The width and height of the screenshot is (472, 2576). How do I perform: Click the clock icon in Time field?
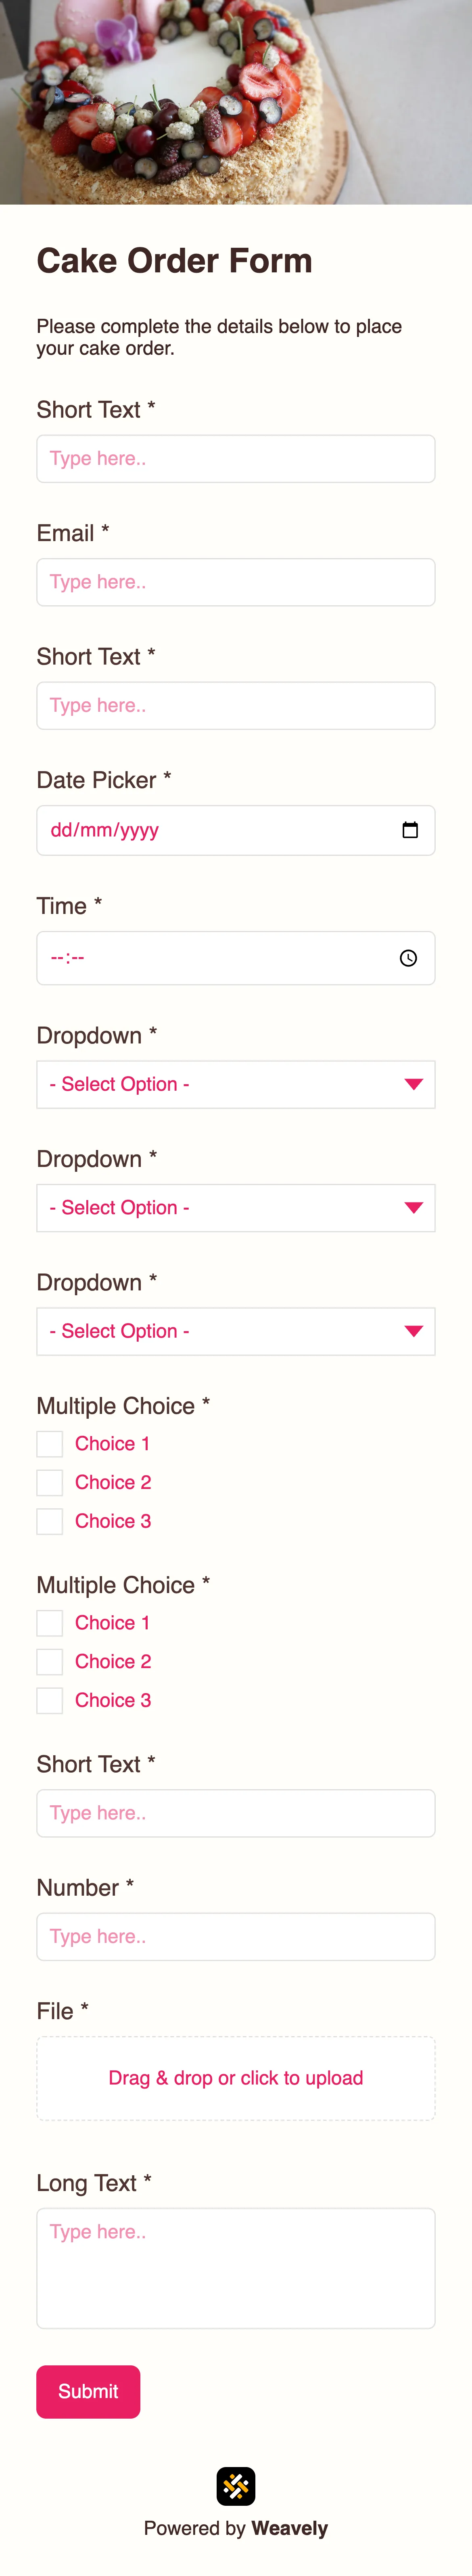click(x=408, y=958)
